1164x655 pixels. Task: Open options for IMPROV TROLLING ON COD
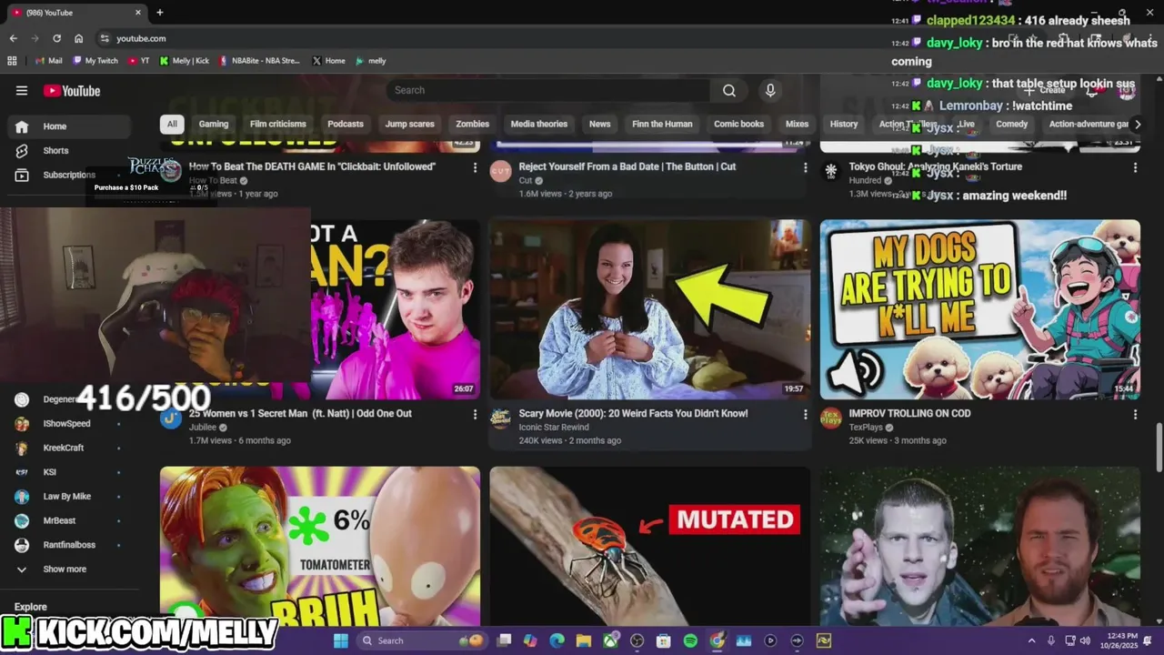(1134, 414)
